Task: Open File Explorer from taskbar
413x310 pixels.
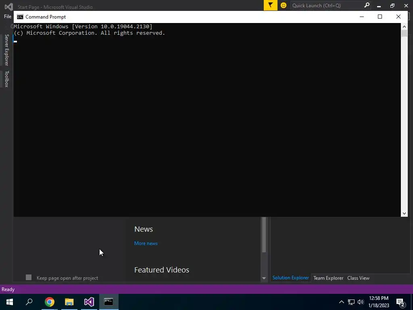Action: point(69,302)
